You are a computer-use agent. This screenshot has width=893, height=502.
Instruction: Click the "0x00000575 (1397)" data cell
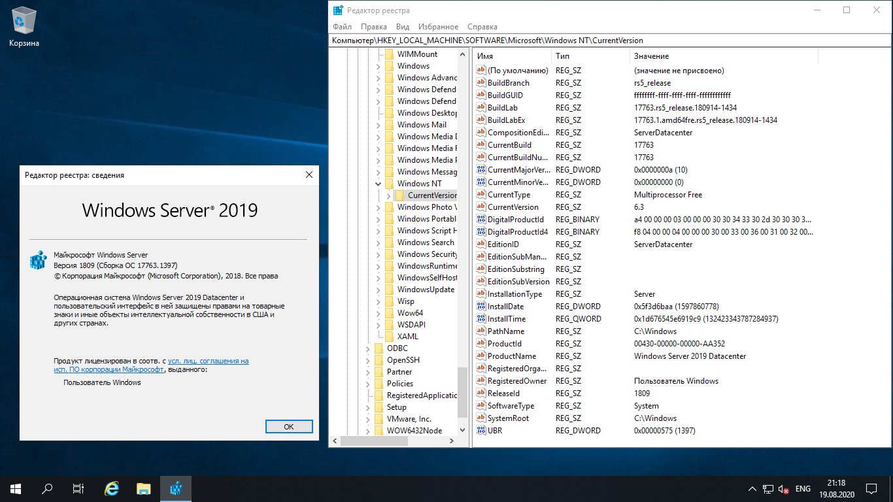click(664, 431)
